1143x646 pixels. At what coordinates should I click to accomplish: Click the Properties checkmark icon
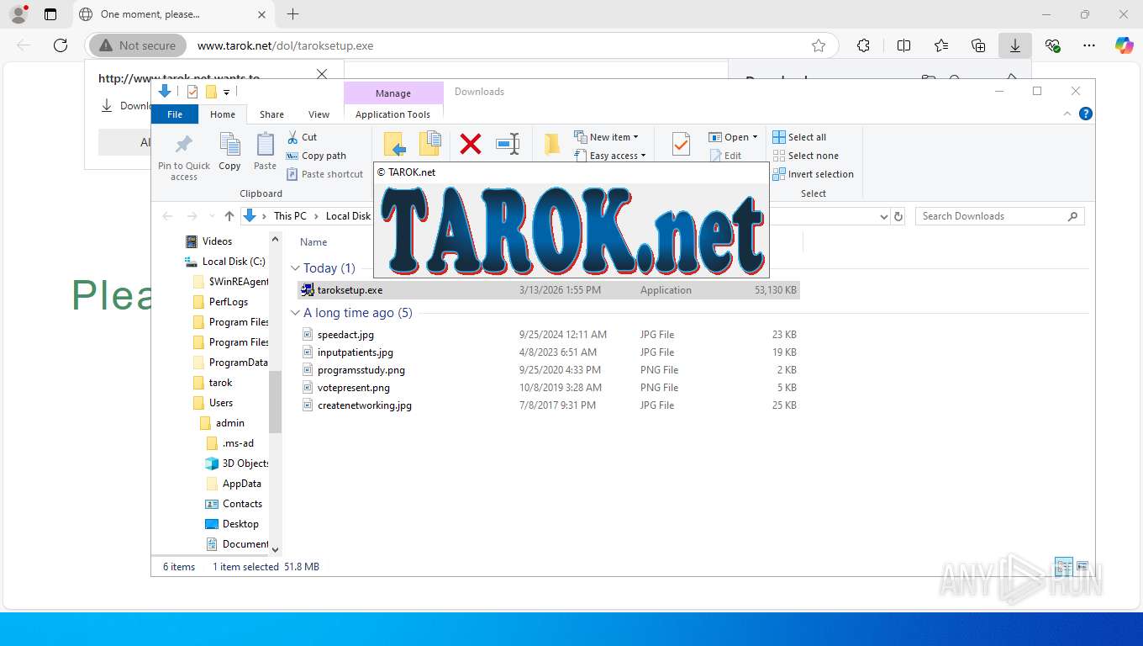tap(681, 144)
